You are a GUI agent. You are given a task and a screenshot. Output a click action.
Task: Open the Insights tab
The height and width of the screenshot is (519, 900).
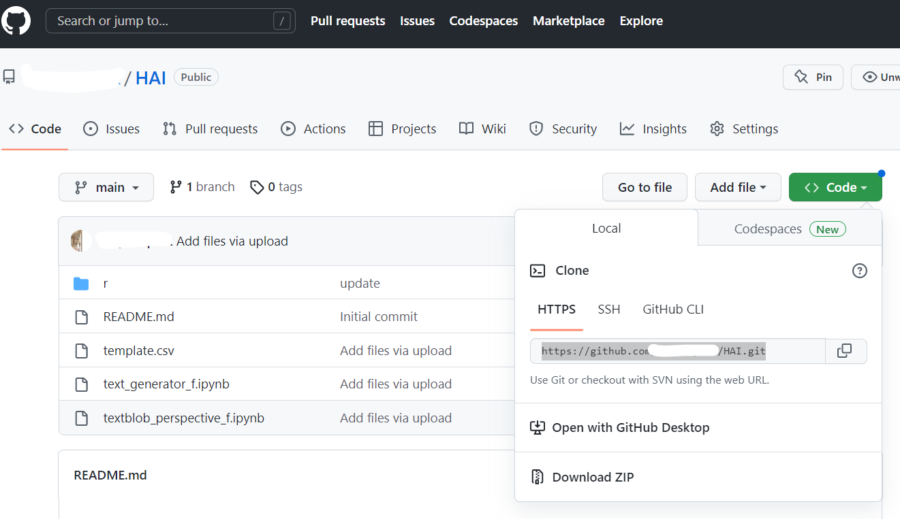[x=653, y=129]
